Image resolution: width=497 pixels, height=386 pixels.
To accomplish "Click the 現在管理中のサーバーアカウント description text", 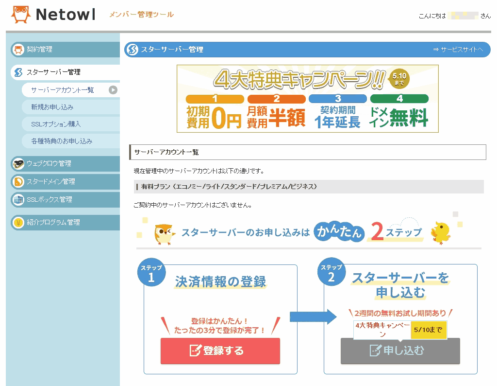I will tap(199, 171).
